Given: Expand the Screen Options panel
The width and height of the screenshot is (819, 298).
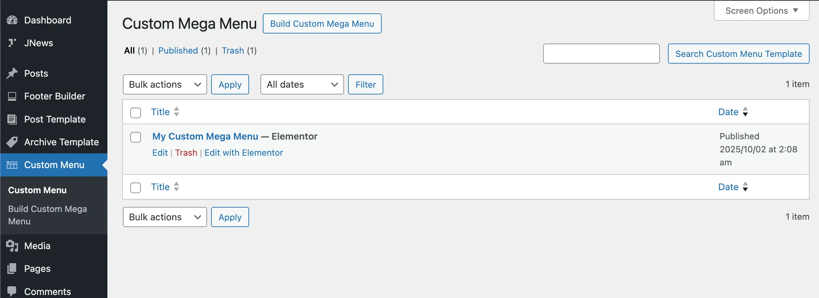Looking at the screenshot, I should coord(761,11).
